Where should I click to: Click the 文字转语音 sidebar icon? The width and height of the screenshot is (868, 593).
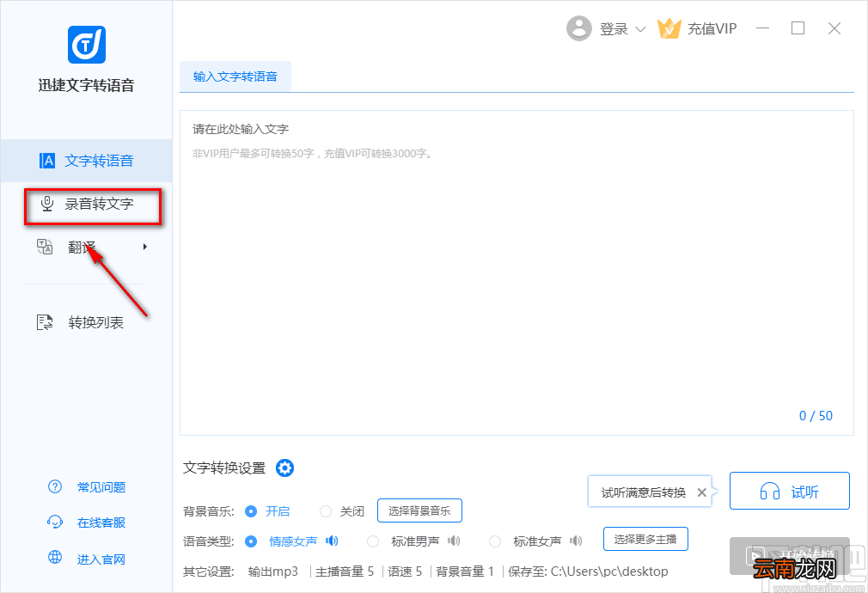(47, 161)
